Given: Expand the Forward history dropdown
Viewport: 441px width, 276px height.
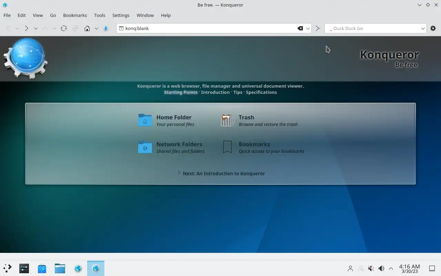Looking at the screenshot, I should pos(35,28).
